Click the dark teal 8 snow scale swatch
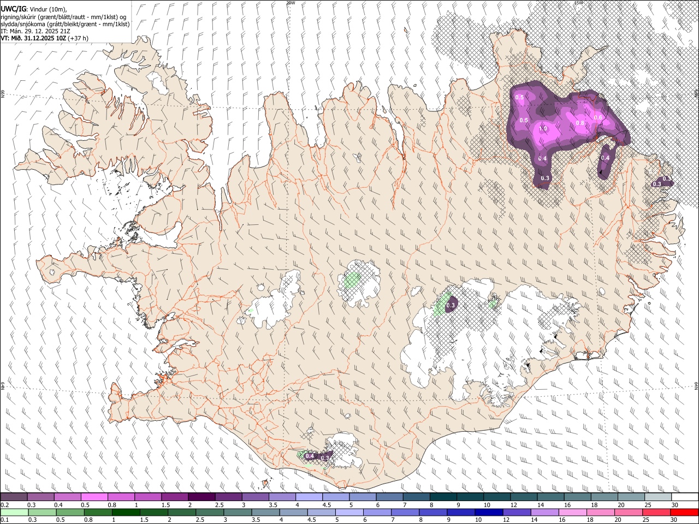Viewport: 699px width, 524px height. [443, 497]
